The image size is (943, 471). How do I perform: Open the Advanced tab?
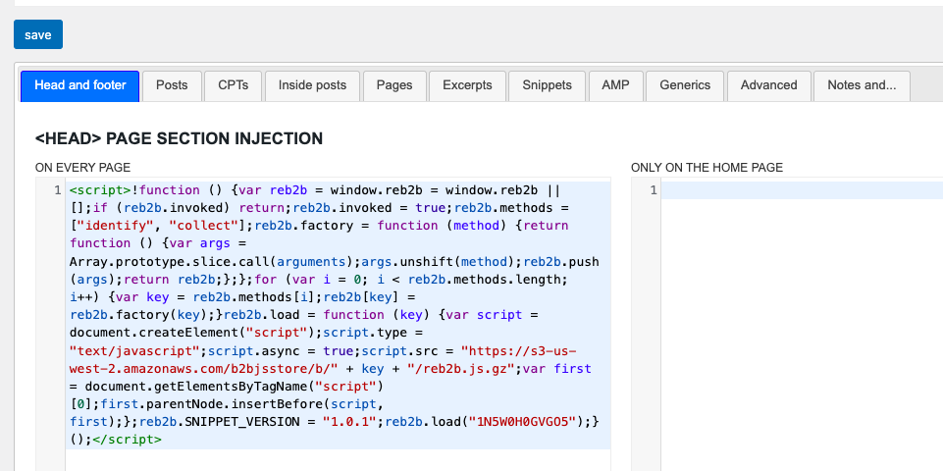pos(768,85)
